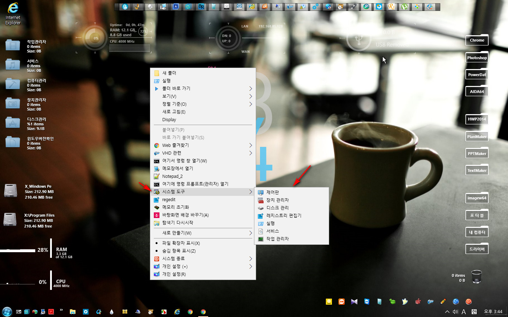Click the ghost icon in bottom dock
The width and height of the screenshot is (508, 317).
(x=405, y=302)
